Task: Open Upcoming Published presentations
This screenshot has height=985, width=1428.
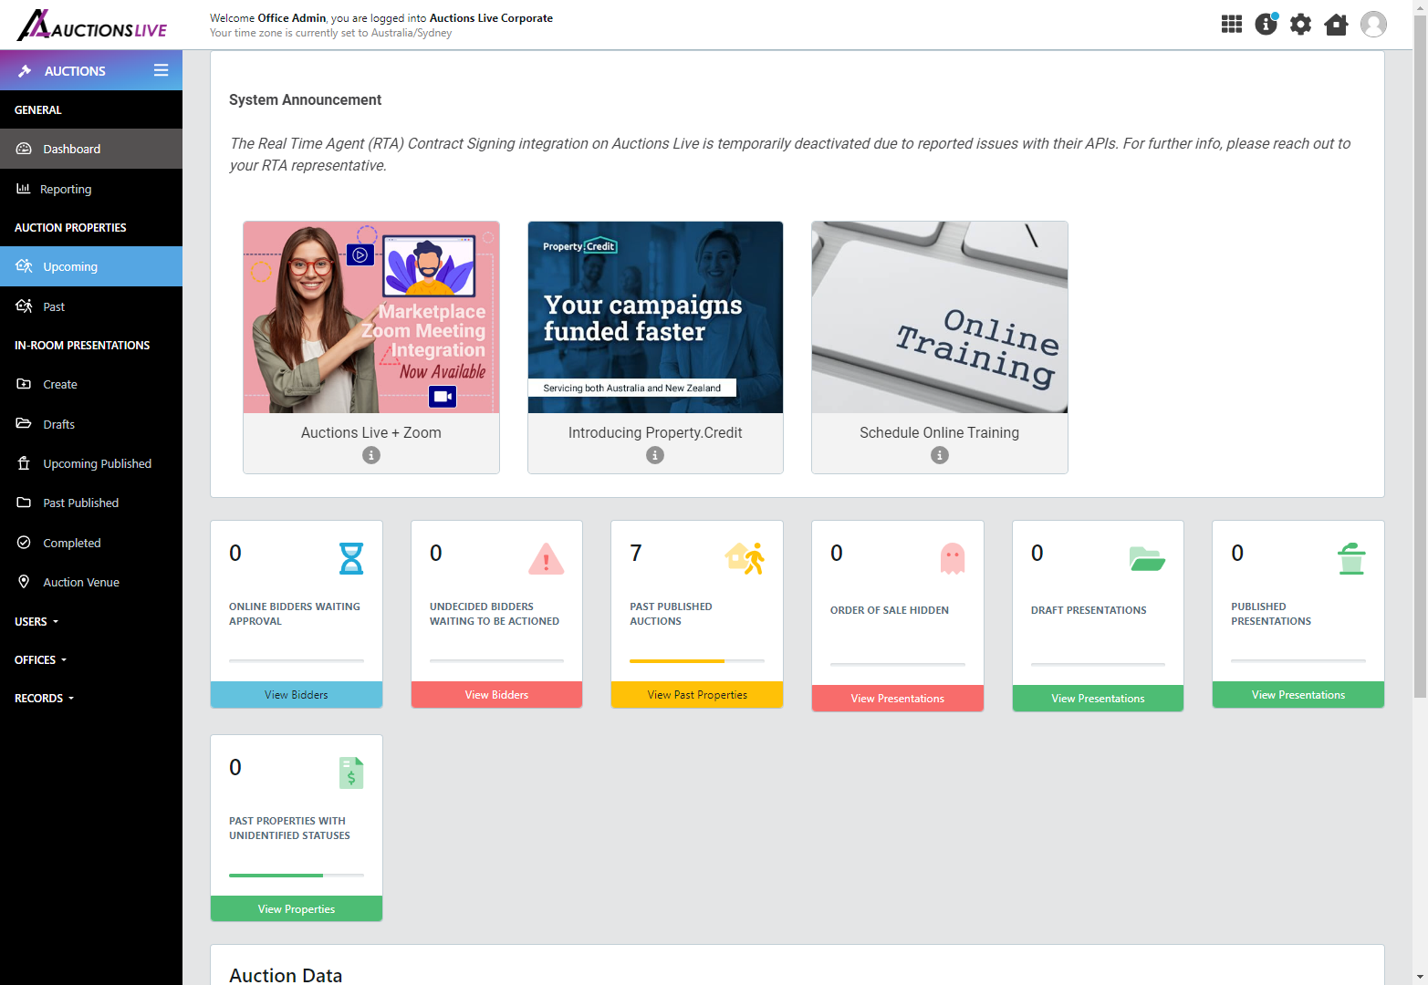Action: click(91, 463)
